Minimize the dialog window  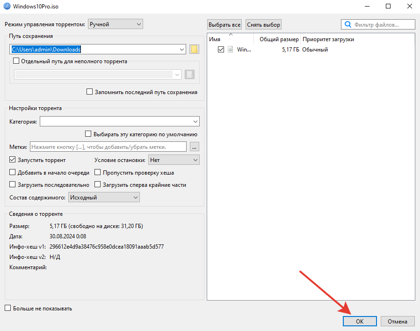[x=367, y=6]
